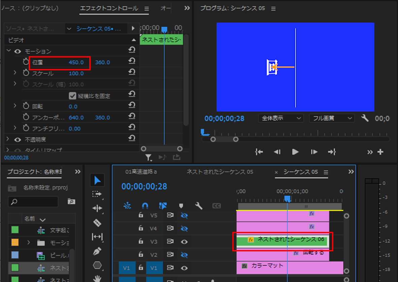Open the timeline display settings wrench

(199, 206)
